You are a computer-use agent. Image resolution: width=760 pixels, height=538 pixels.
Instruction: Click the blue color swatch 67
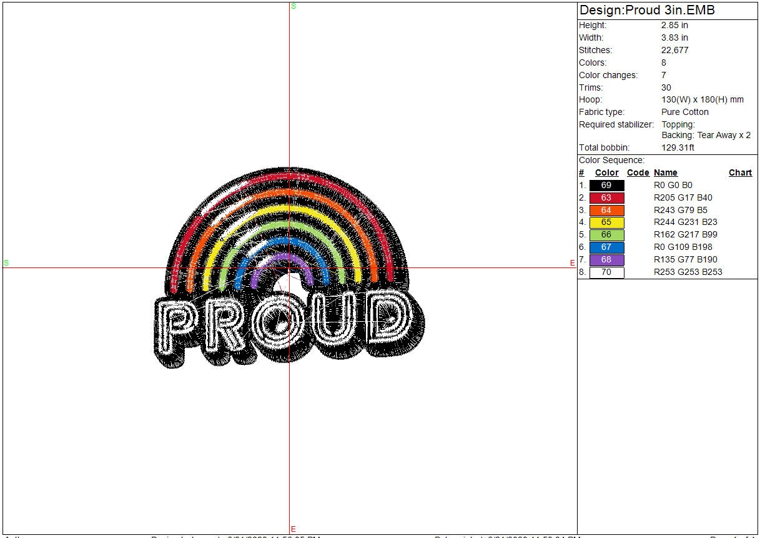606,247
